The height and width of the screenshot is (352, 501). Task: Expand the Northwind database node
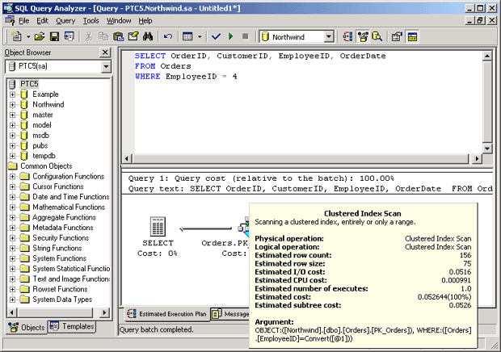click(13, 105)
